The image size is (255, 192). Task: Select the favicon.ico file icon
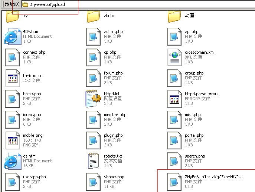coord(13,78)
